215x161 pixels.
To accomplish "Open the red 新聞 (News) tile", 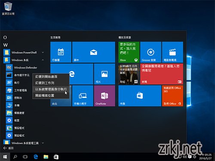I will pyautogui.click(x=162, y=74).
